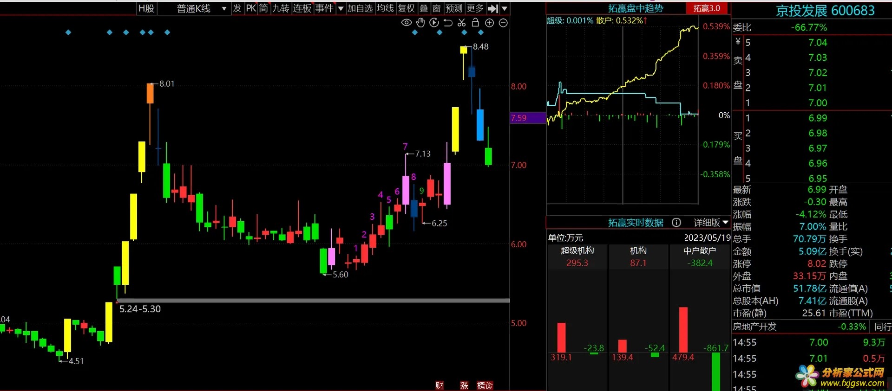Viewport: 892px width, 391px height.
Task: Select the scissors cut tool
Action: (461, 23)
